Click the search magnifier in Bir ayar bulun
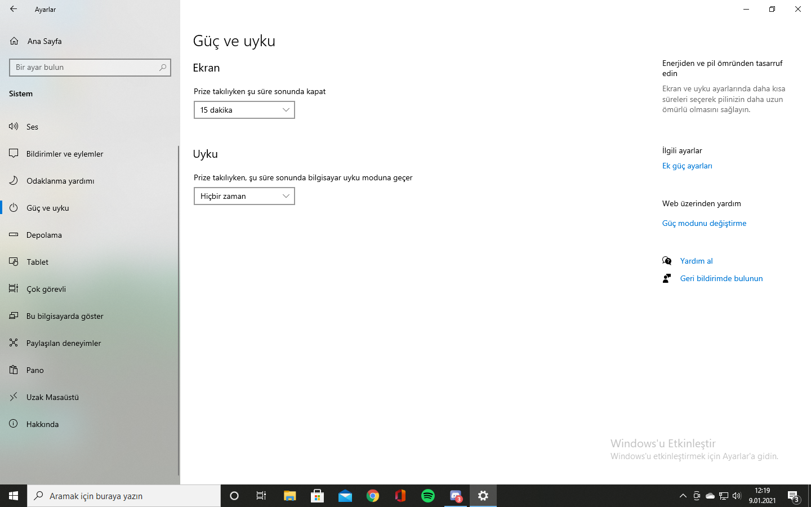Screen dimensions: 811x507 163,67
